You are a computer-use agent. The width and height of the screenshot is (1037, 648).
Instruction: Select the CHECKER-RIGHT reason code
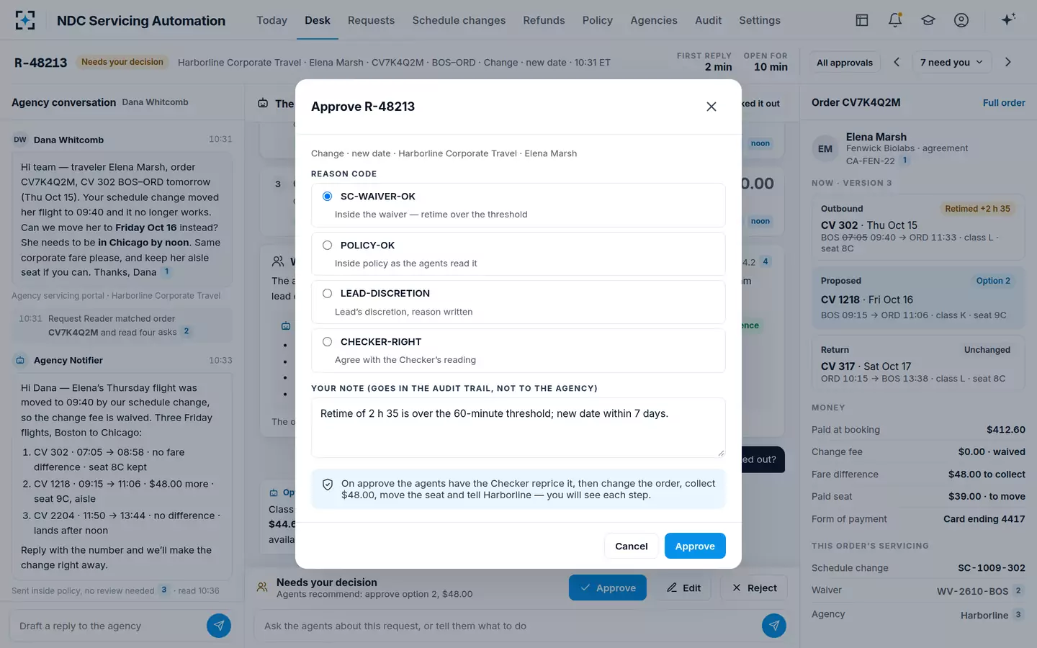(518, 350)
